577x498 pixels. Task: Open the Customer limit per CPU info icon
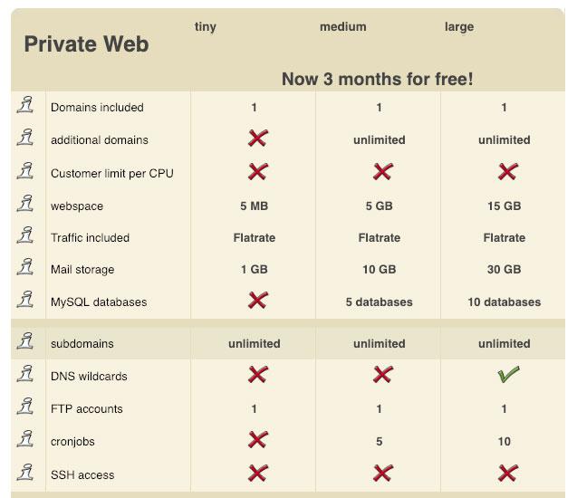coord(25,170)
